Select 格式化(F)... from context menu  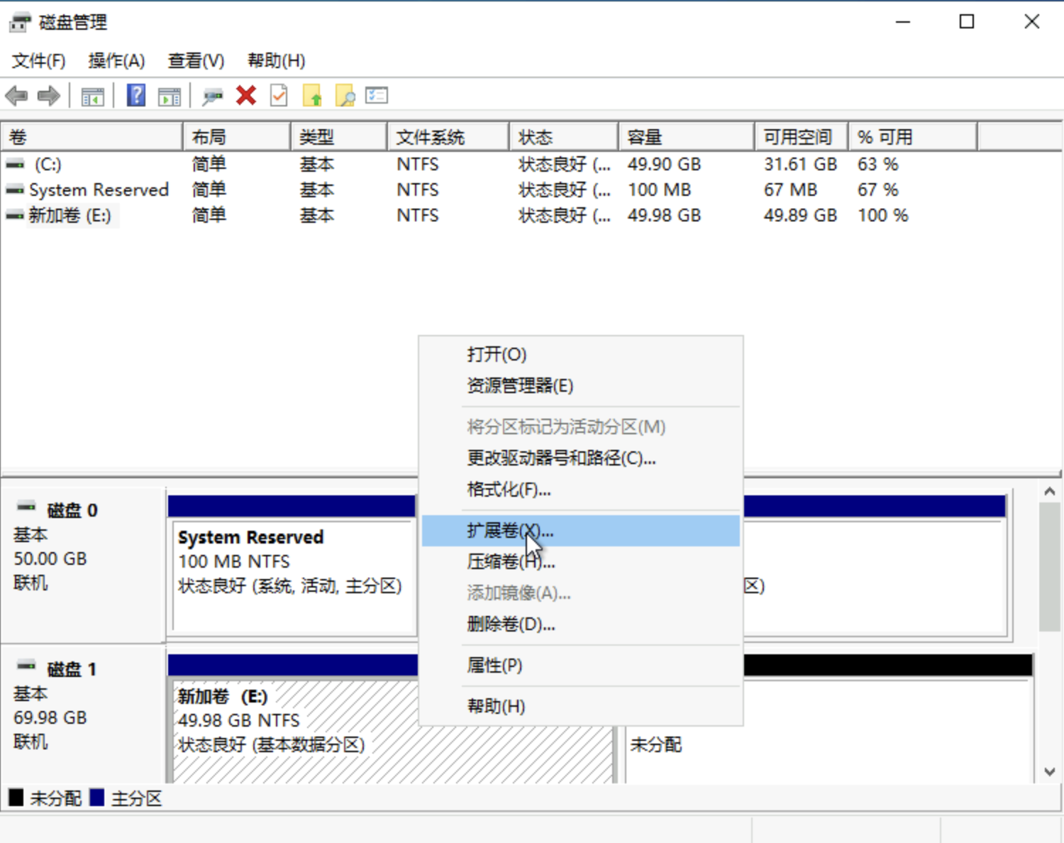click(580, 489)
